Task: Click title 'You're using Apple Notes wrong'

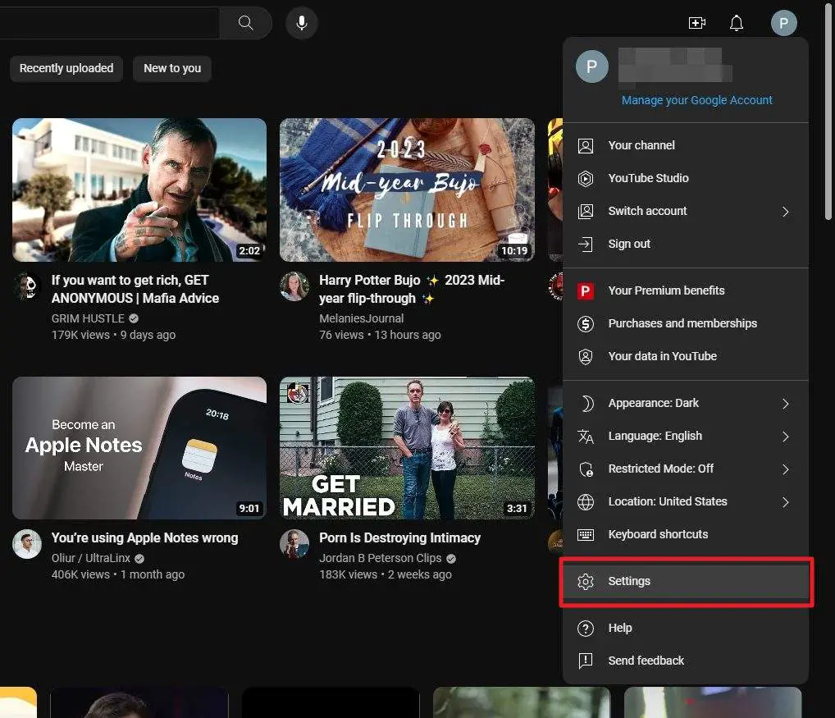Action: [145, 538]
